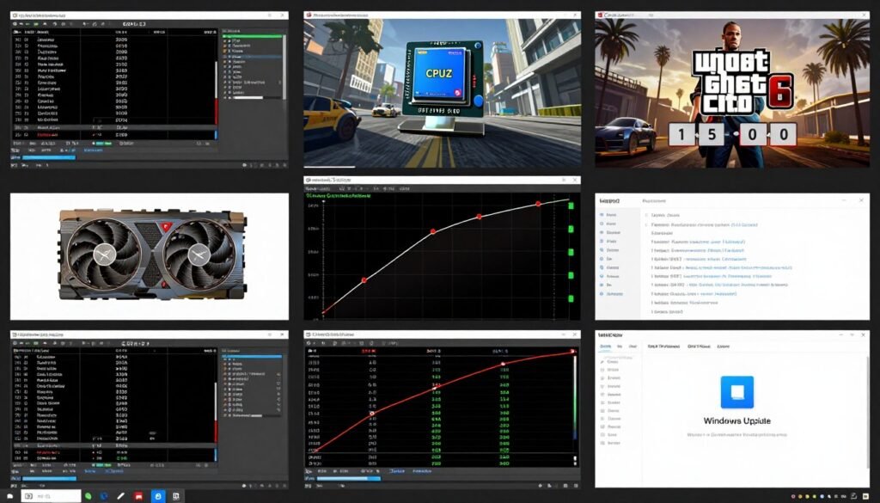Select the lowest red point on the white curve graph

click(364, 279)
